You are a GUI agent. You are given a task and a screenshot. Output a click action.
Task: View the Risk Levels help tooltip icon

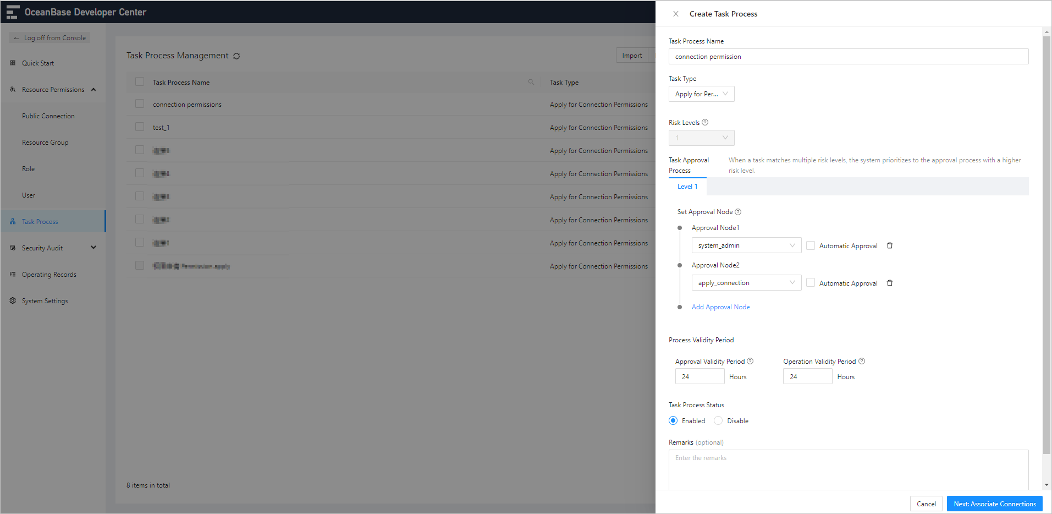(x=705, y=122)
